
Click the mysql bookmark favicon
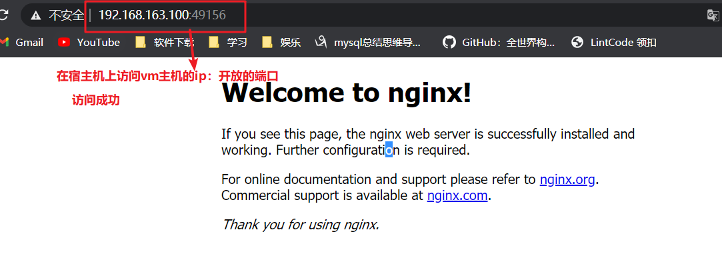pos(321,43)
